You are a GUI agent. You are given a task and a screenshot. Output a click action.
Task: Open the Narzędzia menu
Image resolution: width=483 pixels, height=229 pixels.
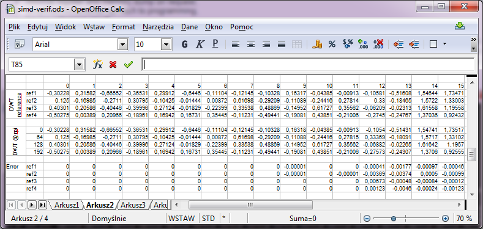[x=158, y=27]
